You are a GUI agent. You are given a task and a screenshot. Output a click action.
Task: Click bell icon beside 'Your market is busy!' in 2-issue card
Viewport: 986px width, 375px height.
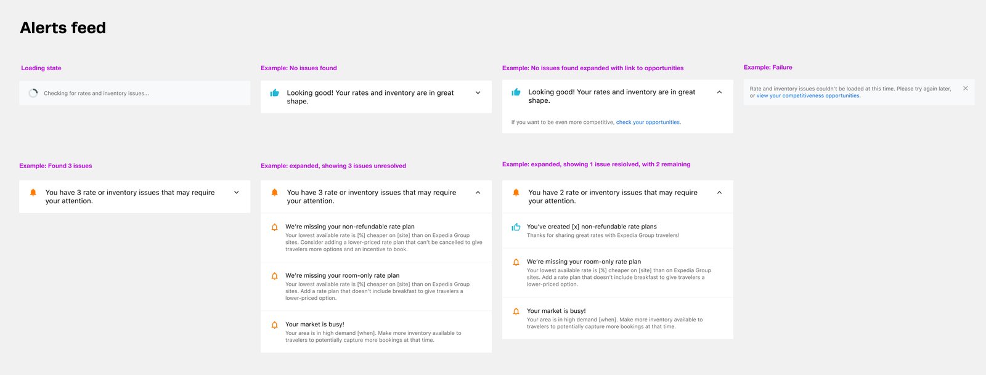[516, 312]
